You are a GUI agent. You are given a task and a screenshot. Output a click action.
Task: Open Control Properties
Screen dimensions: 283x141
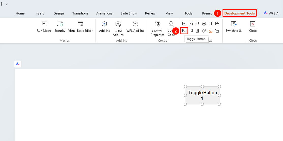[158, 29]
